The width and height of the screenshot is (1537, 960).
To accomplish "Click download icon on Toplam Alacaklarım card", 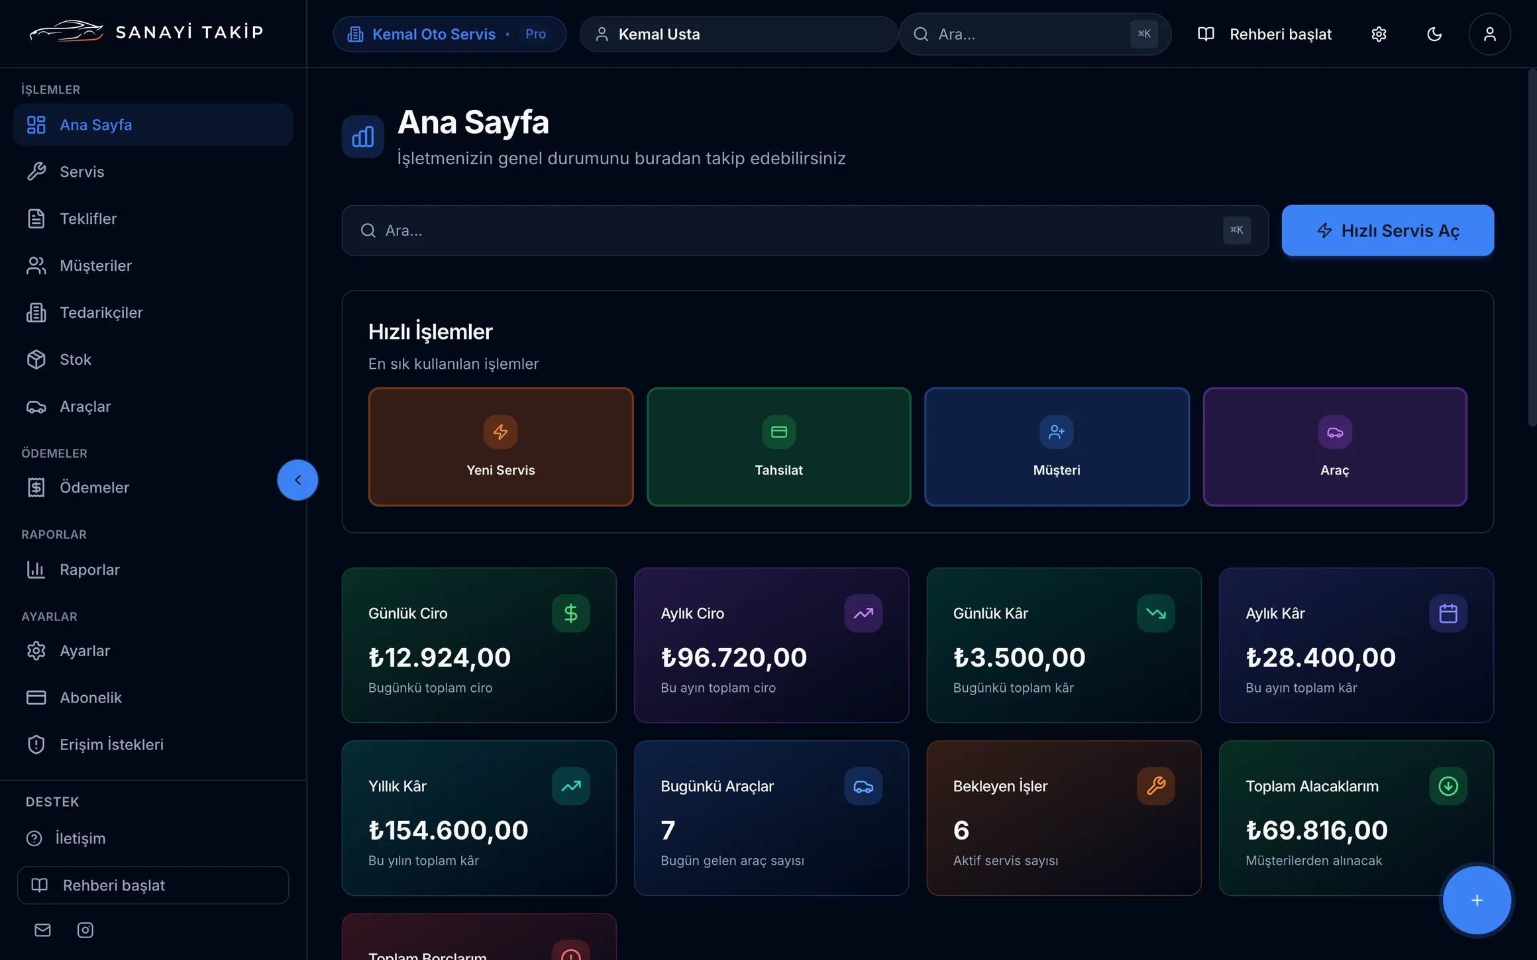I will coord(1448,786).
